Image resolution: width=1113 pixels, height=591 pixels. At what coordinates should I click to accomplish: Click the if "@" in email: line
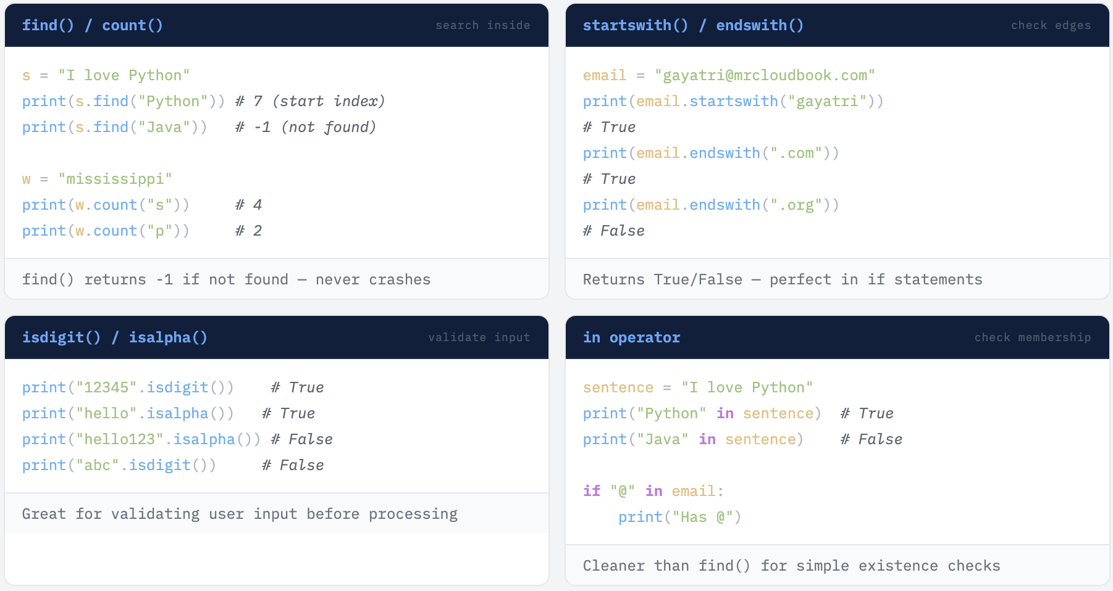pyautogui.click(x=653, y=491)
